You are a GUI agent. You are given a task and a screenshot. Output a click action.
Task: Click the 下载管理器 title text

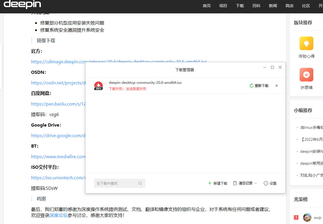pos(185,70)
